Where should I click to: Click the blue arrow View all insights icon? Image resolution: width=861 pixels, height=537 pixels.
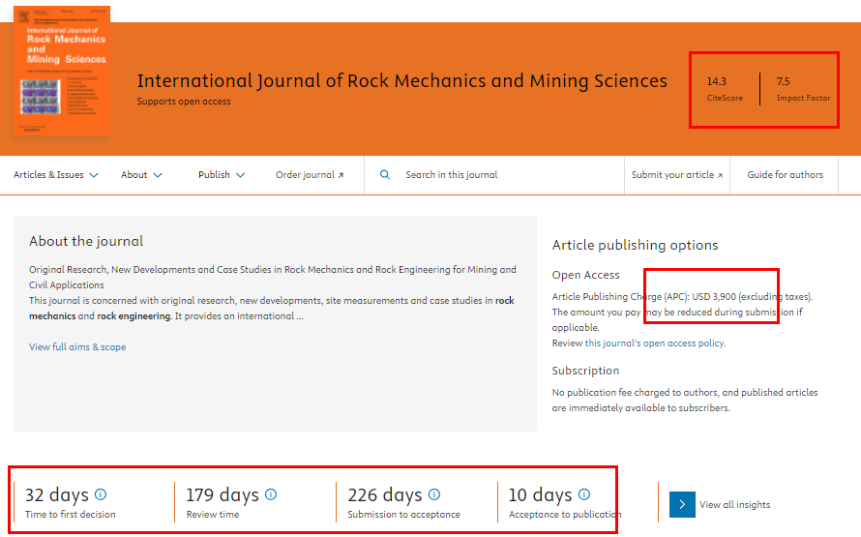[682, 504]
